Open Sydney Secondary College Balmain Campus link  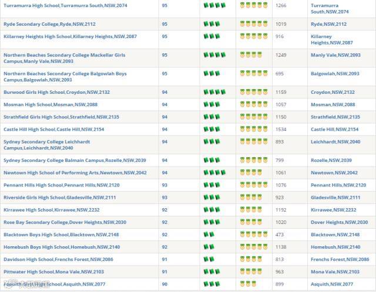(75, 161)
